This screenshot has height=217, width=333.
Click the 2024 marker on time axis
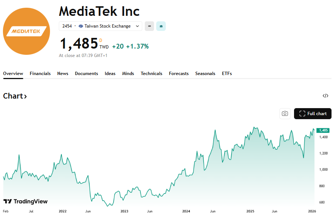(186, 211)
